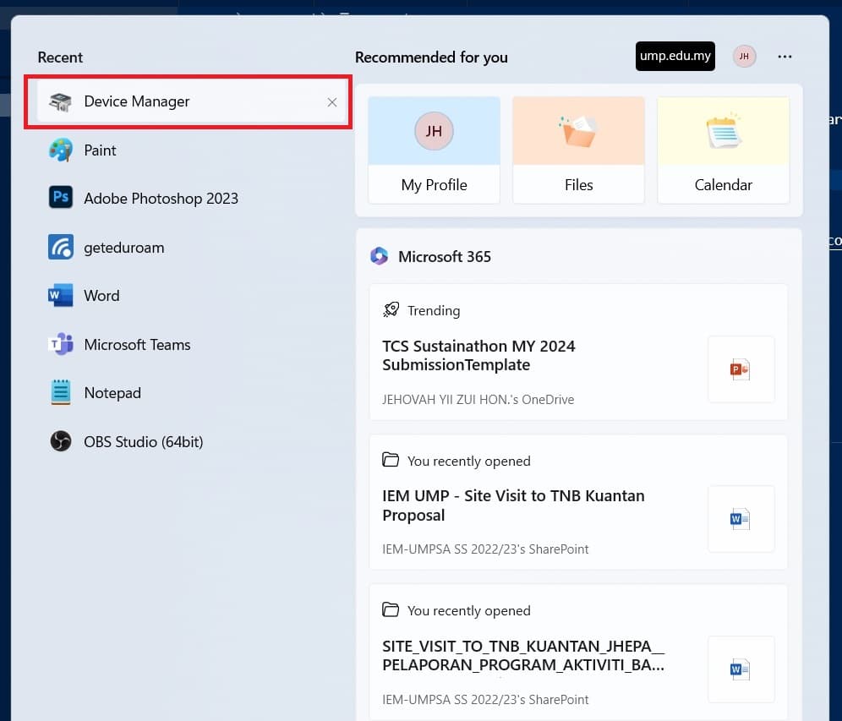Click JEHOVAH YII ZUI HON.'s OneDrive text
Image resolution: width=842 pixels, height=721 pixels.
pyautogui.click(x=478, y=400)
